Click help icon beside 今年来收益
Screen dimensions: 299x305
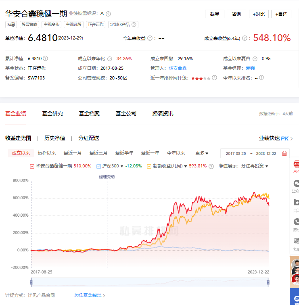pos(150,38)
